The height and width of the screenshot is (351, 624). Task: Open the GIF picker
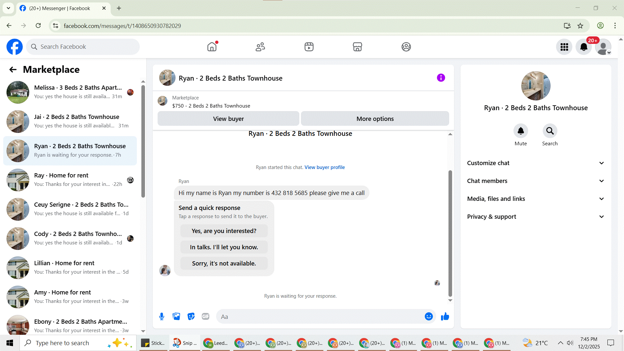205,317
